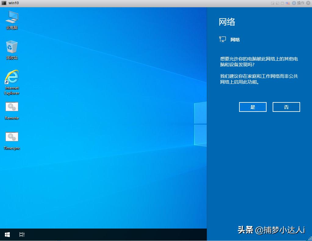This screenshot has width=312, height=241.
Task: Click the screenshot icon in the console toolbar
Action: tap(278, 3)
